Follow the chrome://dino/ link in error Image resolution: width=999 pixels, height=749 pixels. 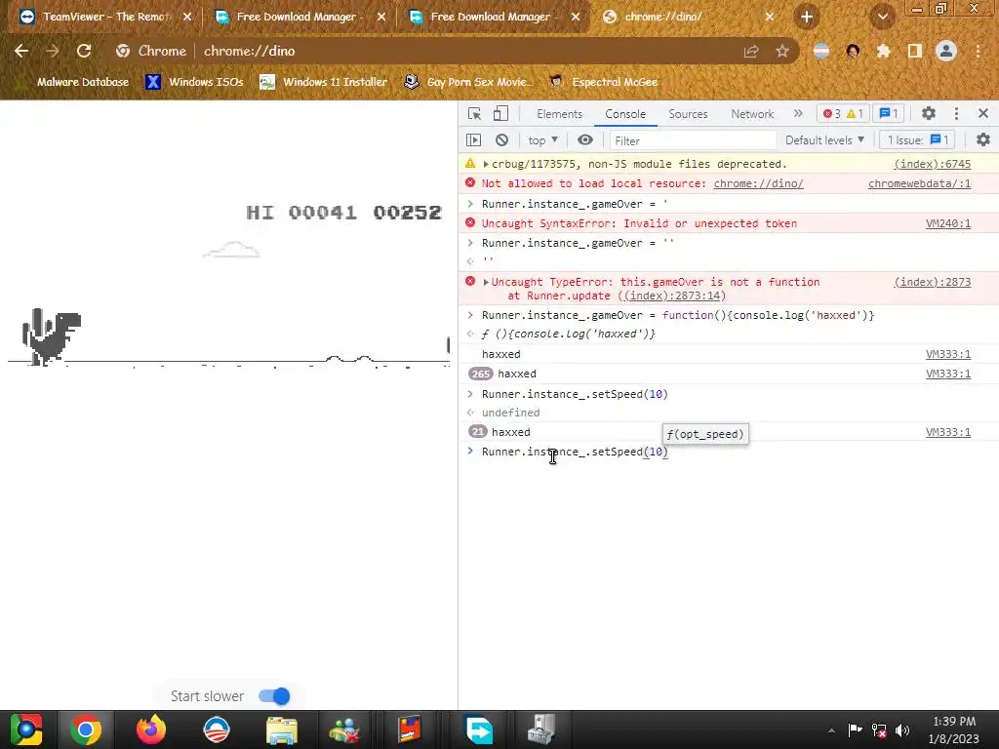pos(758,183)
